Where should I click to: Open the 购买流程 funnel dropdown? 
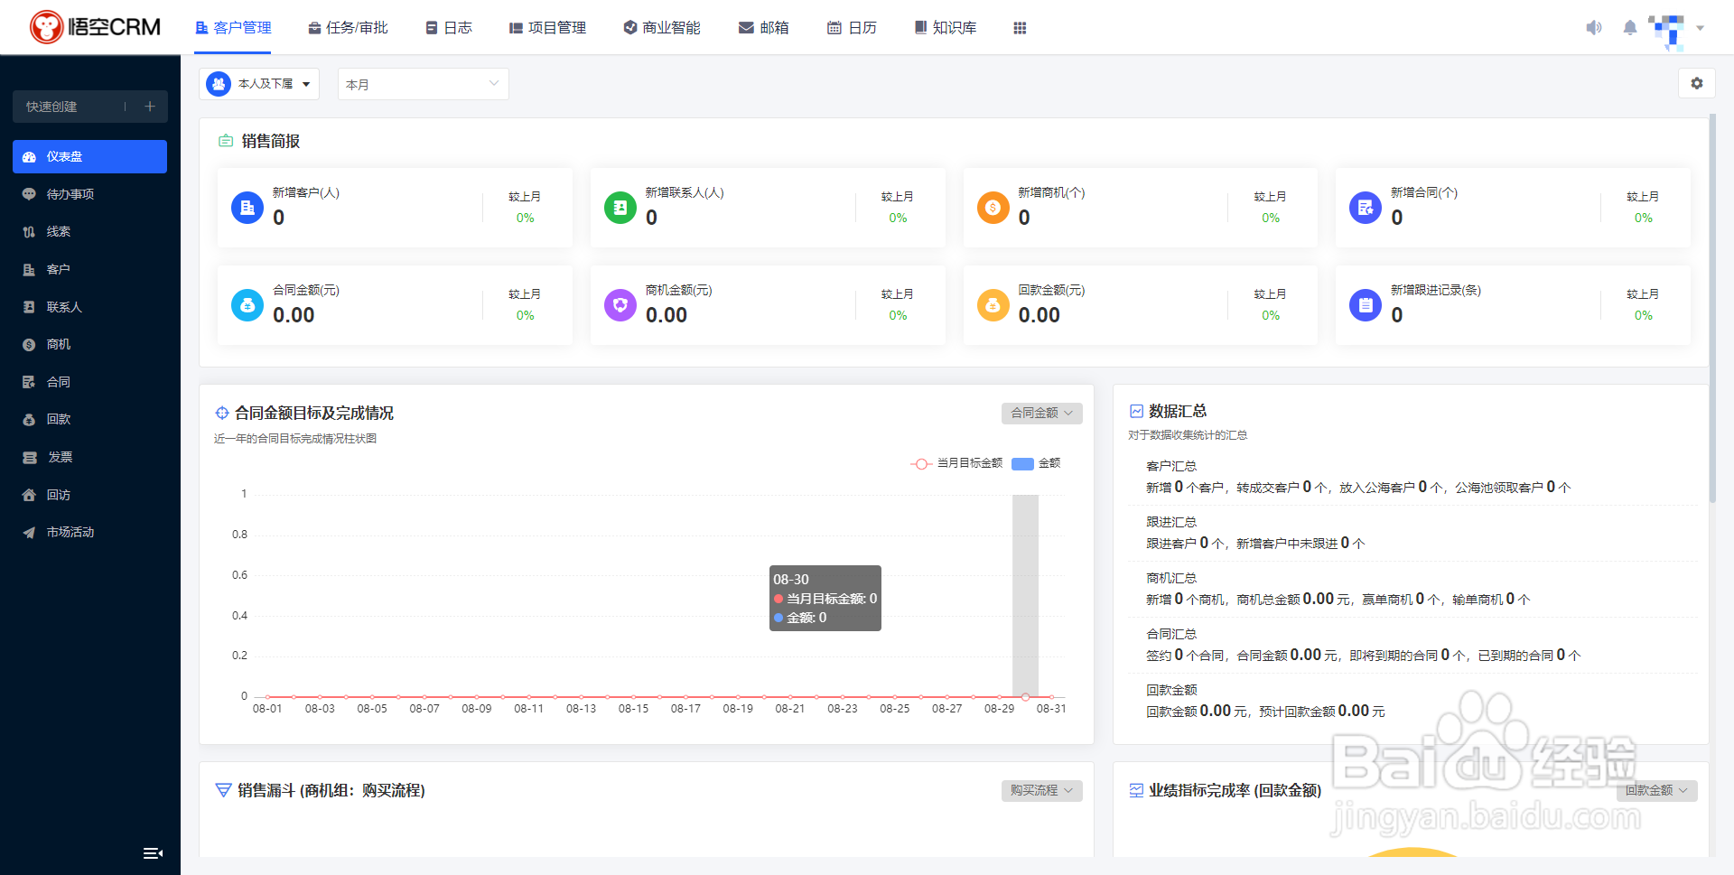pyautogui.click(x=1041, y=790)
